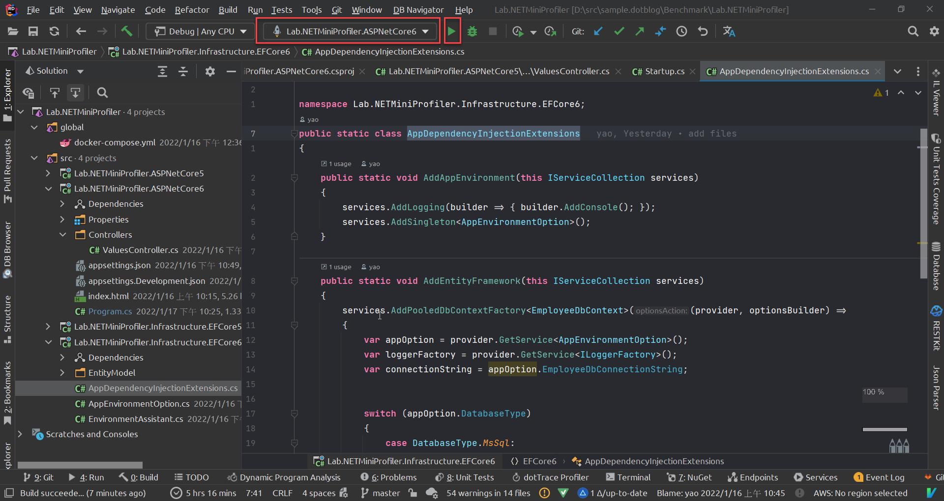Click the editor vertical scrollbar

[923, 204]
